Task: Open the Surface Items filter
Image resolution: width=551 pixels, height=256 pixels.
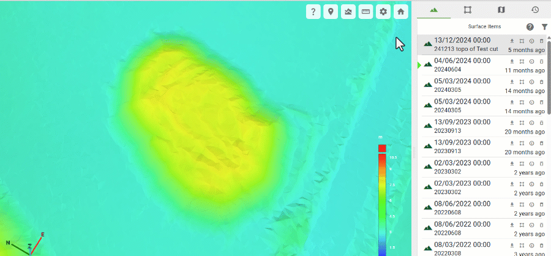Action: [544, 27]
